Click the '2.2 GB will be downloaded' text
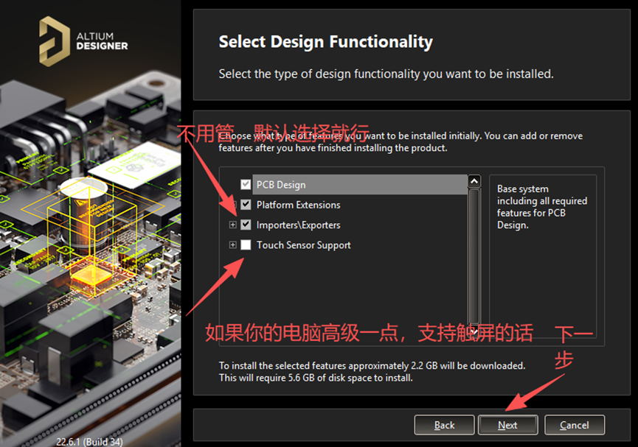The image size is (638, 447). 468,366
